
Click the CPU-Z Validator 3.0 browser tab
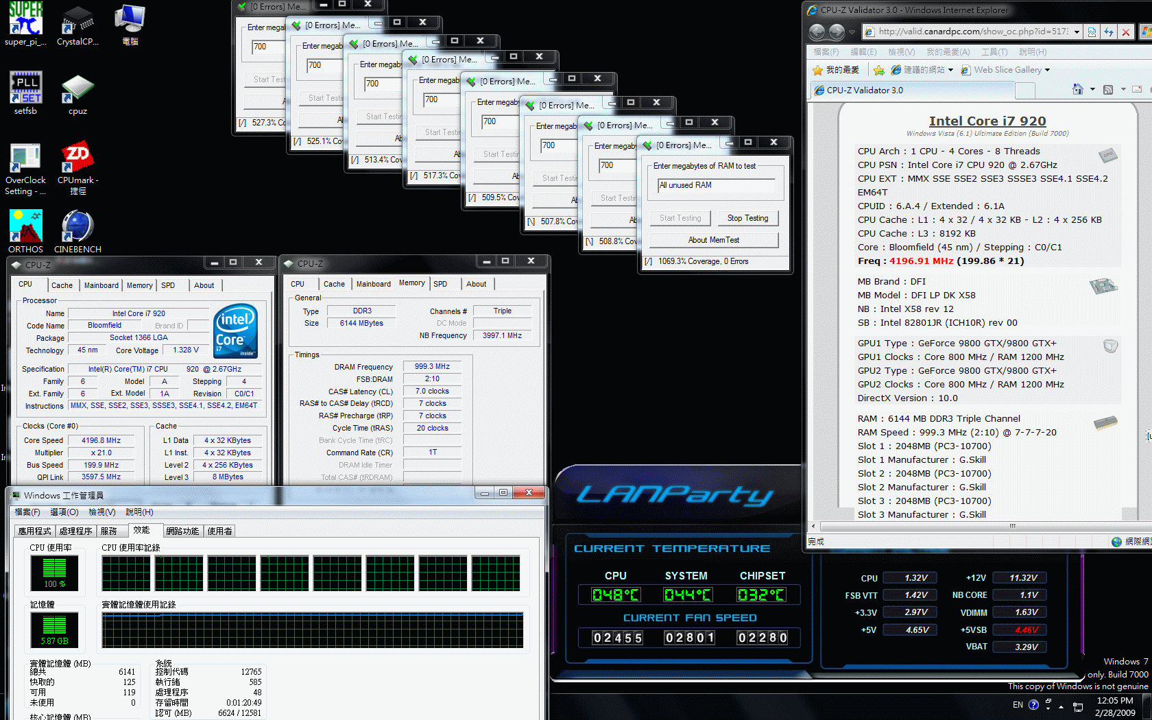tap(911, 90)
